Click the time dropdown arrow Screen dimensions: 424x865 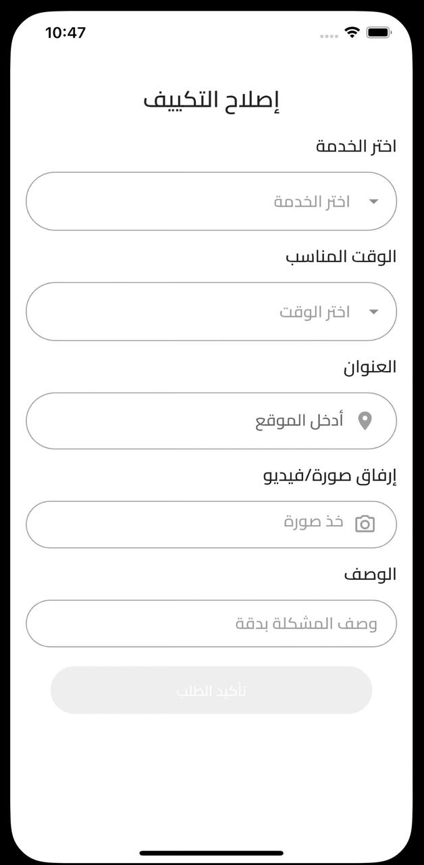[x=373, y=312]
